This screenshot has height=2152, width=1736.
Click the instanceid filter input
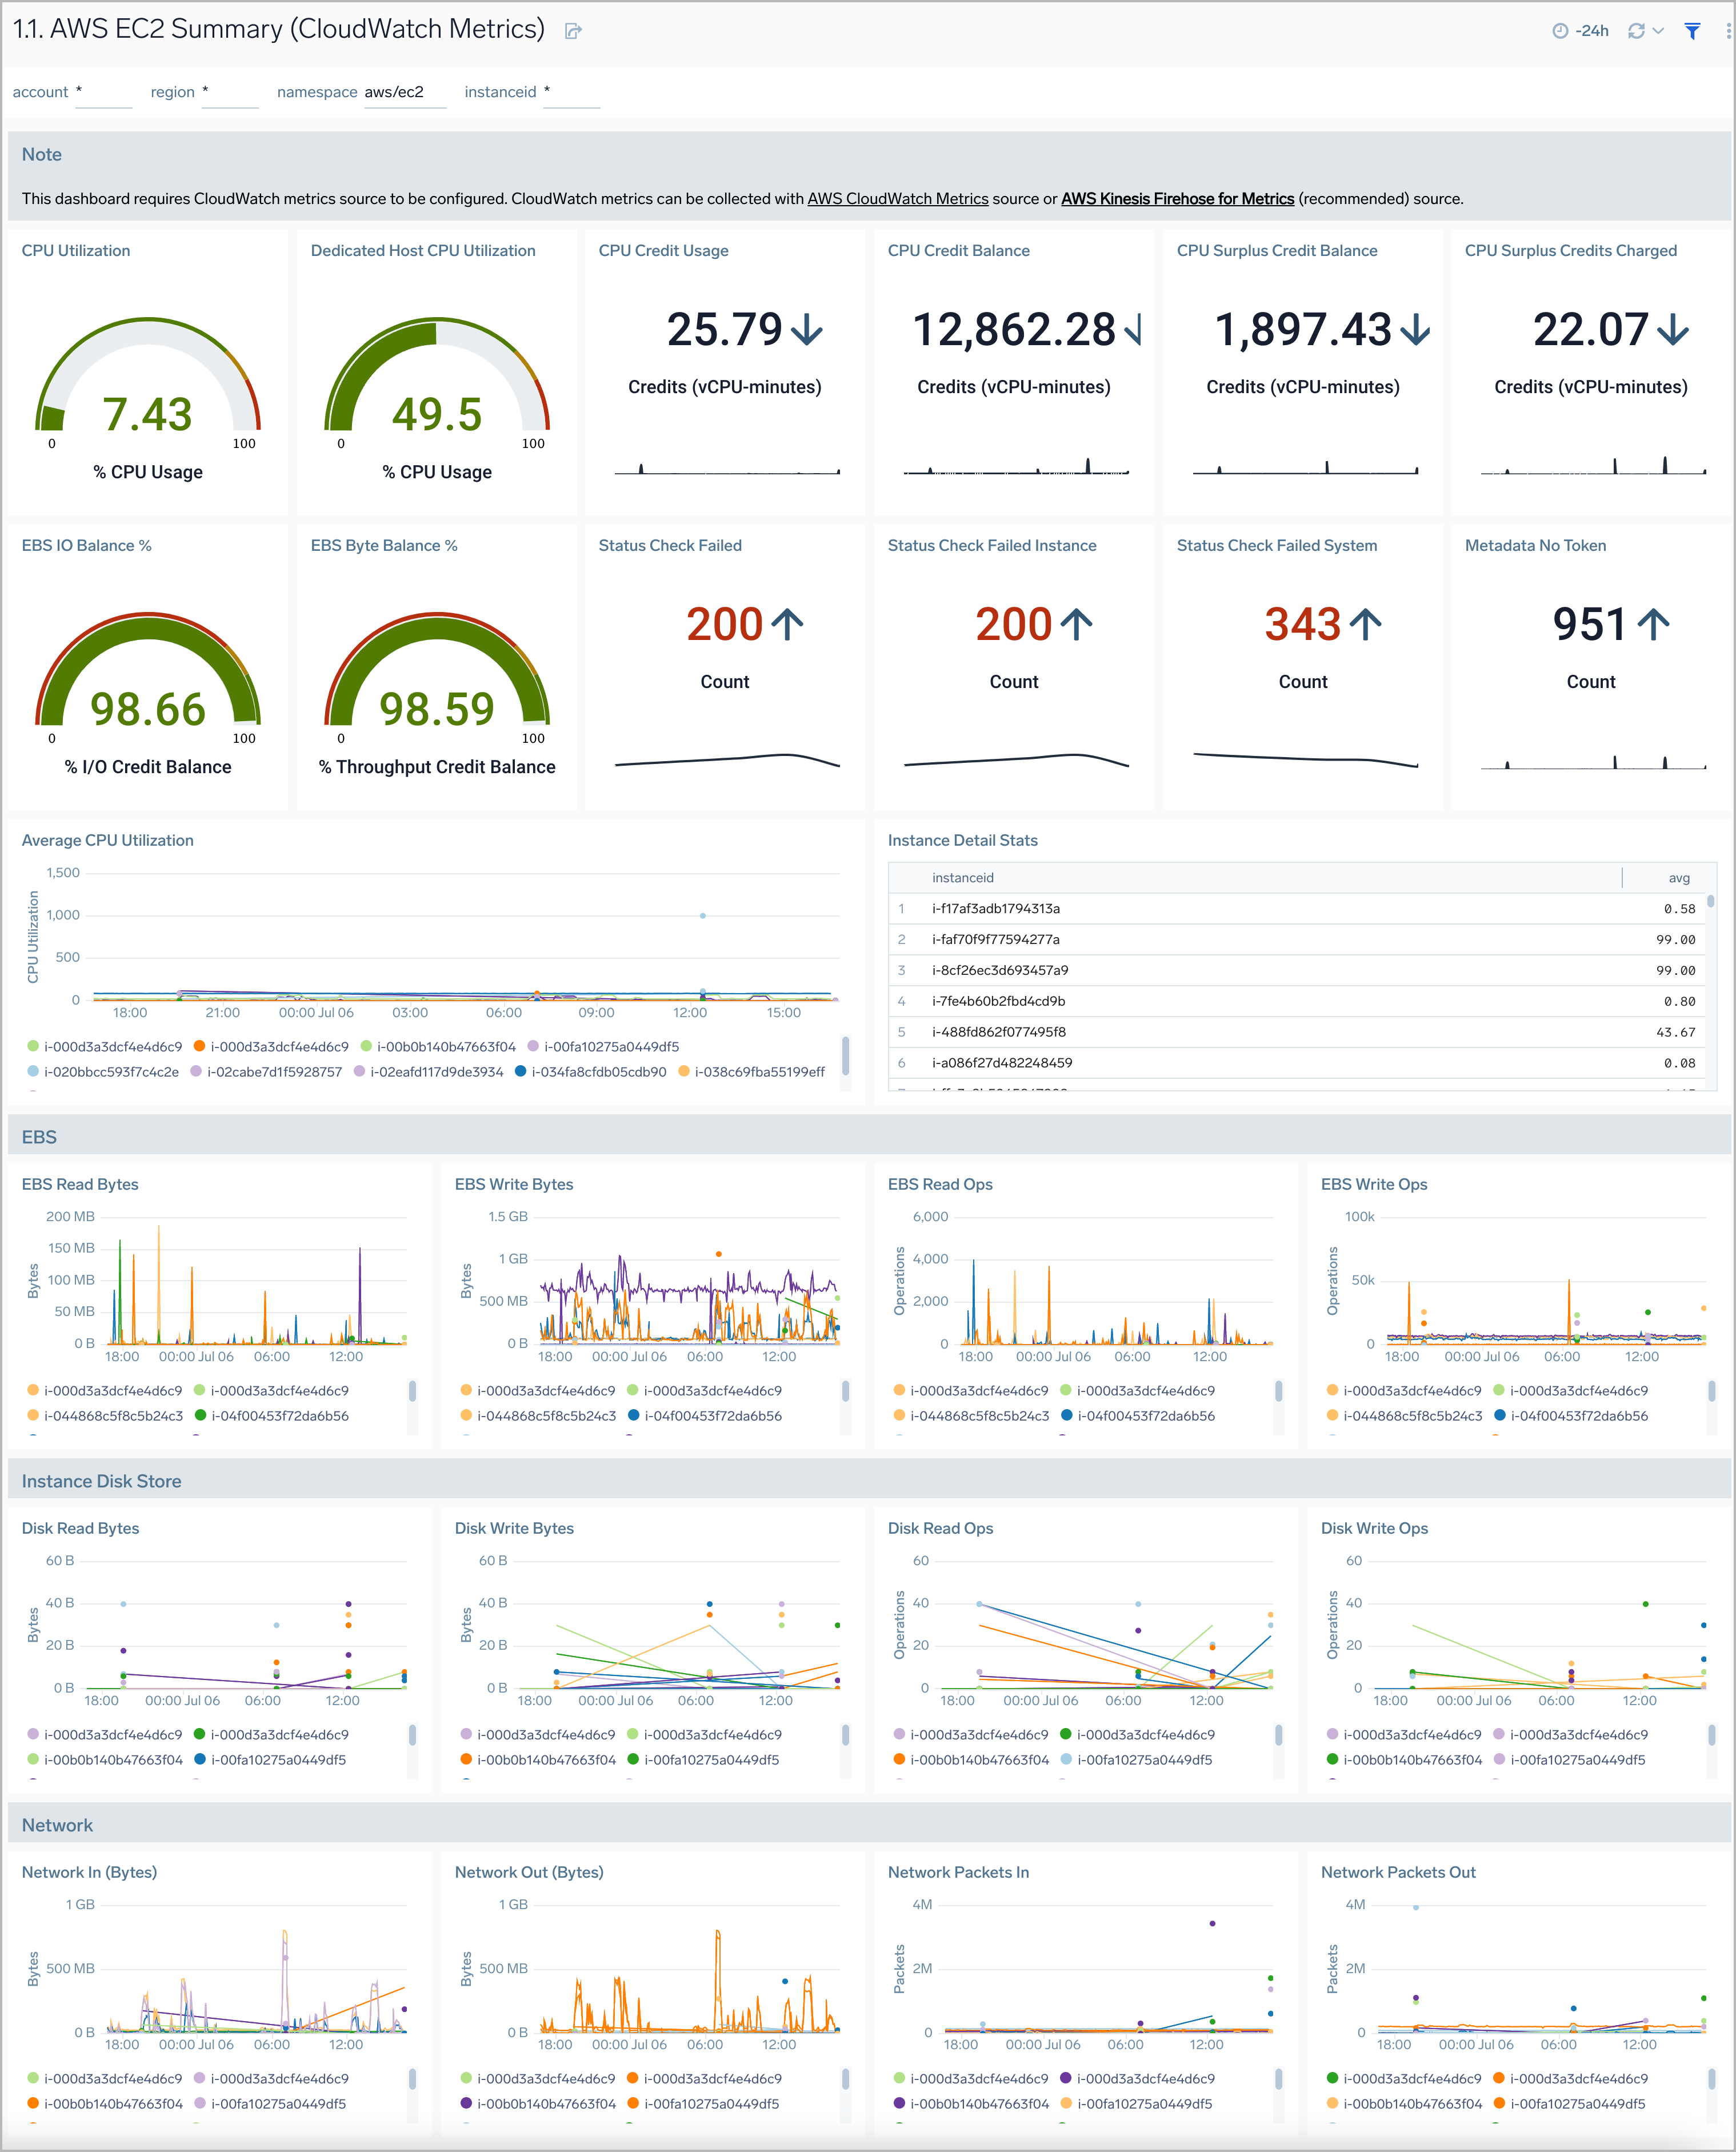point(571,92)
